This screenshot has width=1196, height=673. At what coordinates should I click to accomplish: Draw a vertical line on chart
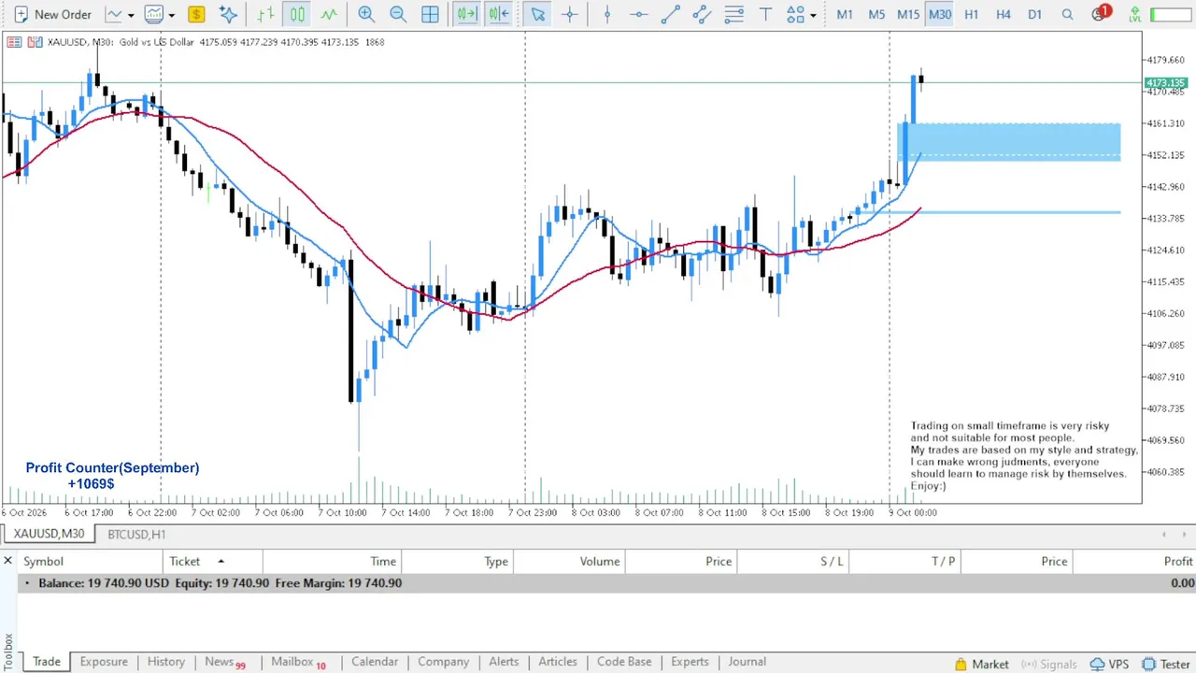[x=607, y=14]
